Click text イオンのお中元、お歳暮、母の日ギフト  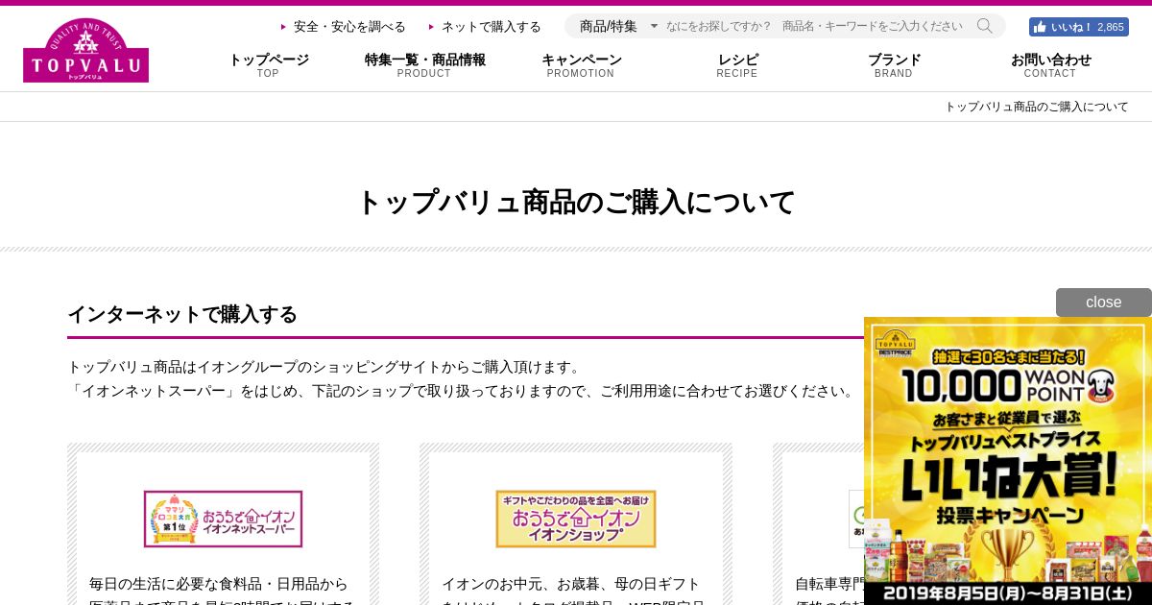(571, 584)
